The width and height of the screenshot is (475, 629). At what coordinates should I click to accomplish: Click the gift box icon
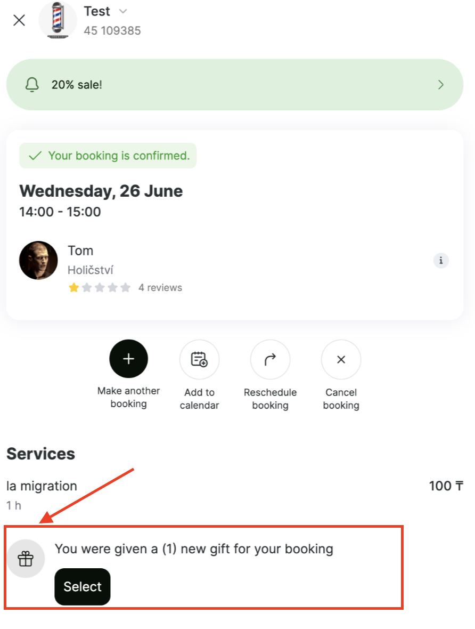26,559
